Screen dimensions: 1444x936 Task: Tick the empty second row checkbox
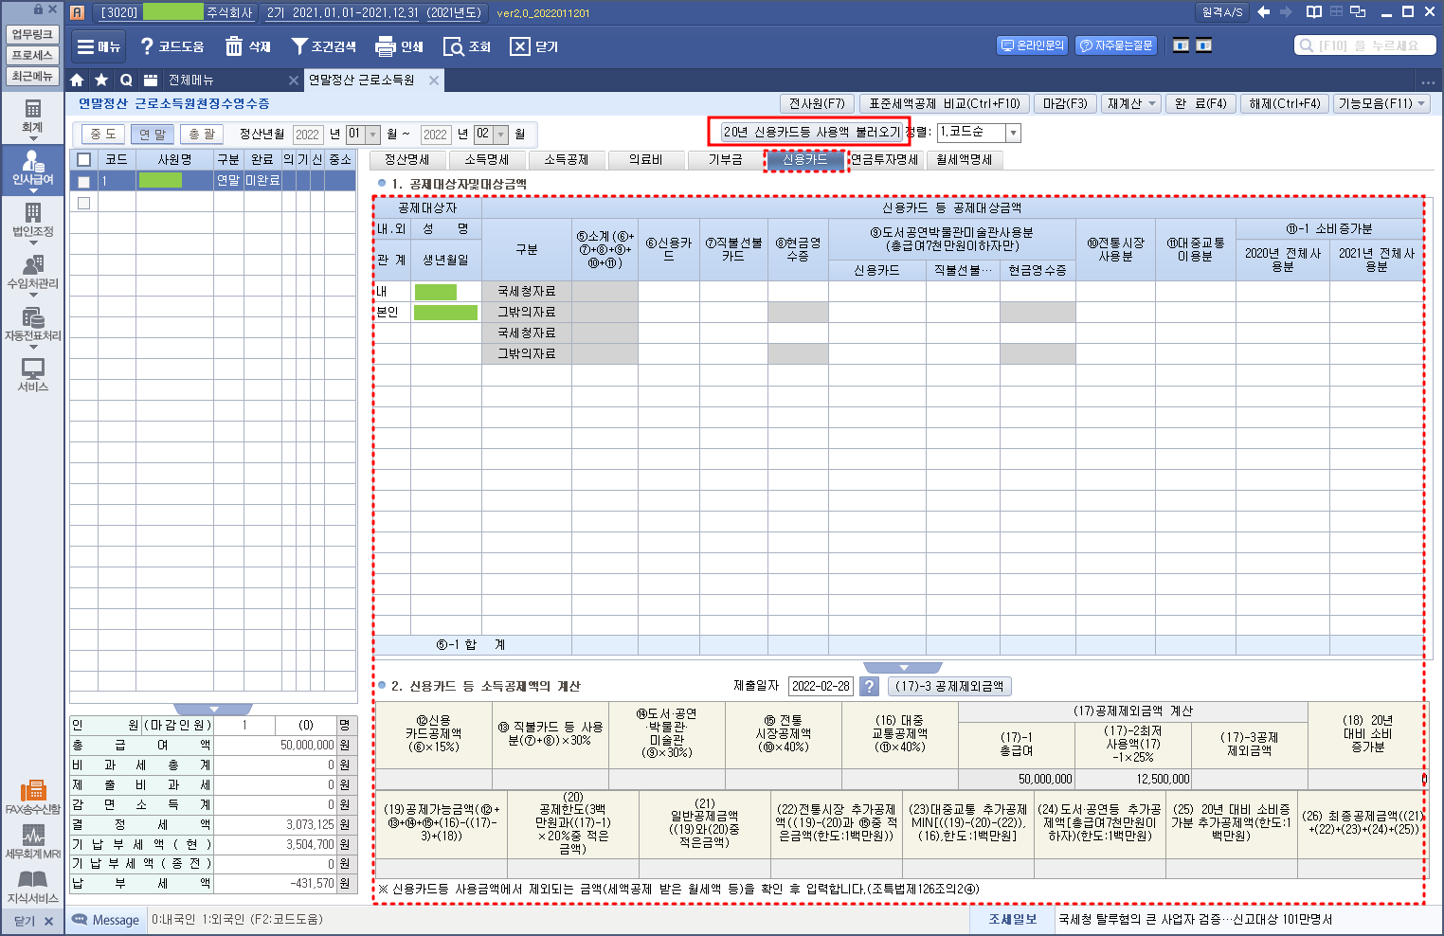coord(84,203)
